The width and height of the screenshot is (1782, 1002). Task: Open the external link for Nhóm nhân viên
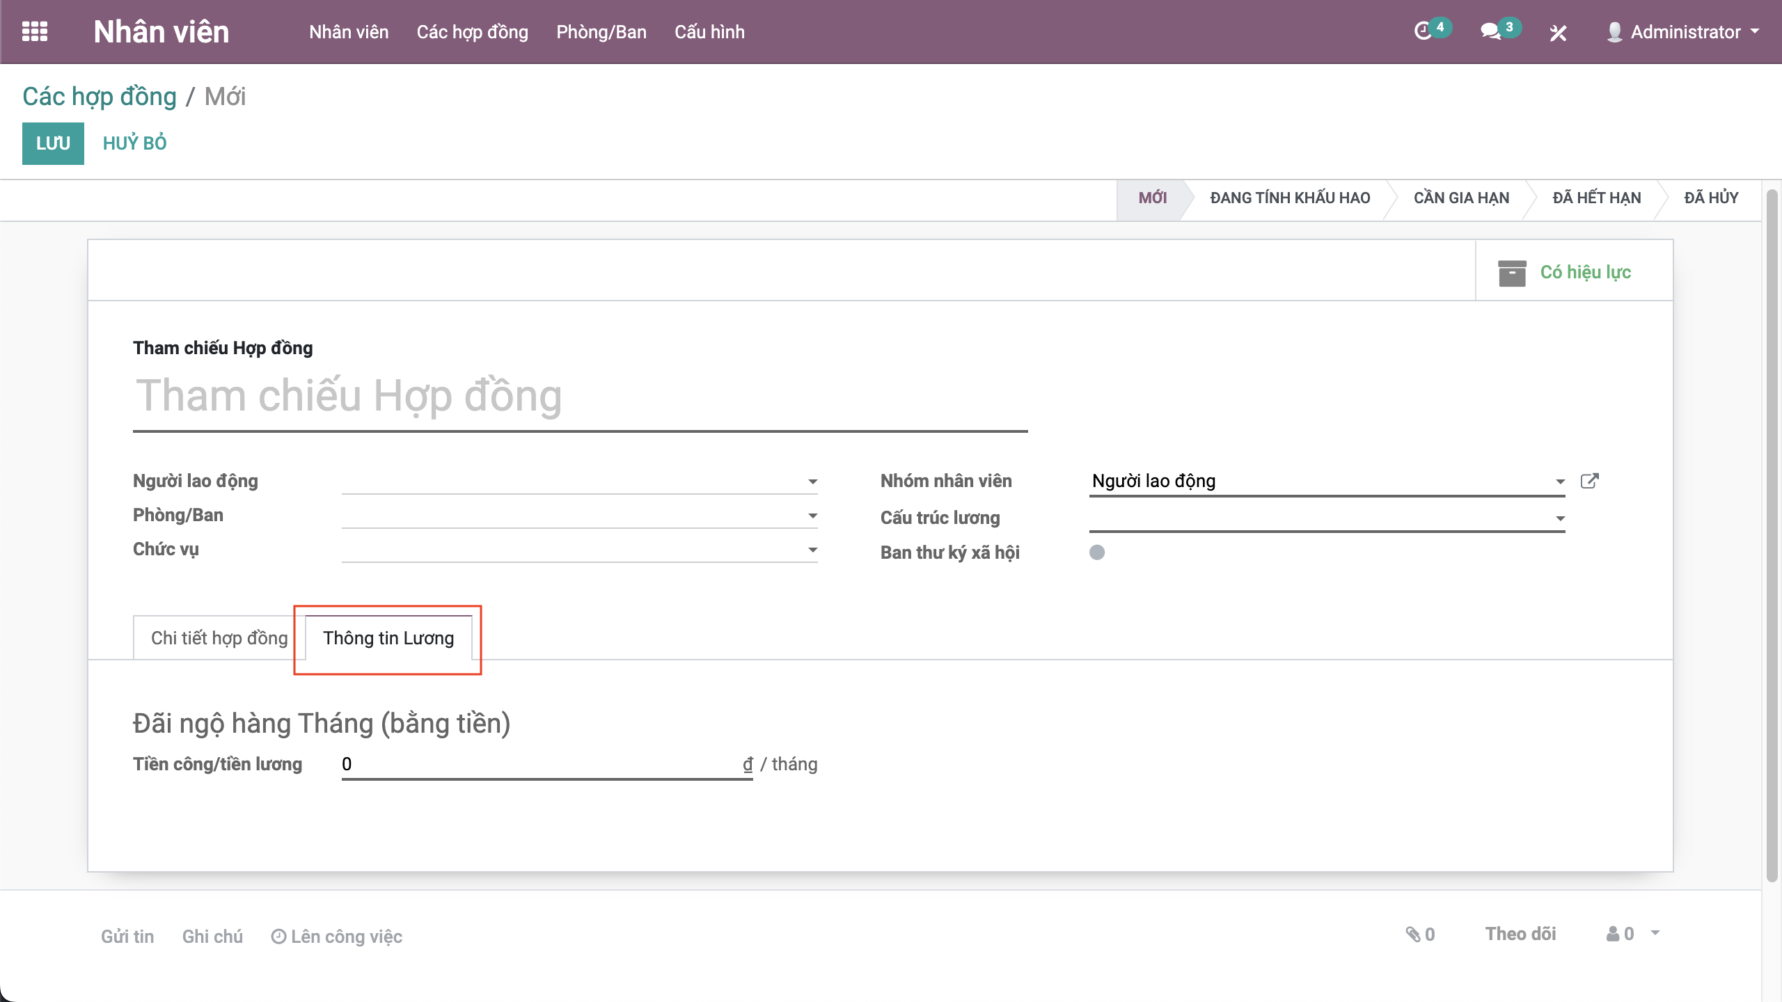click(x=1589, y=481)
